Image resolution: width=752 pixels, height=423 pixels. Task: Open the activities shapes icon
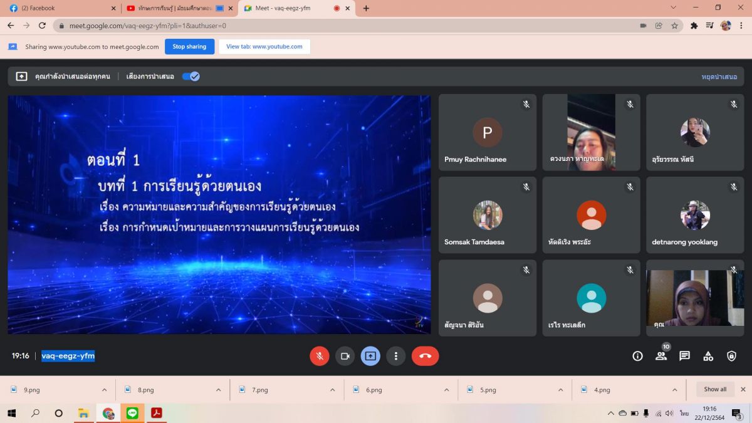click(x=708, y=356)
